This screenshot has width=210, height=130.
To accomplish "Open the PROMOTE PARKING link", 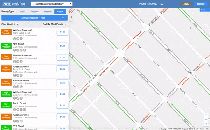I will click(148, 4).
